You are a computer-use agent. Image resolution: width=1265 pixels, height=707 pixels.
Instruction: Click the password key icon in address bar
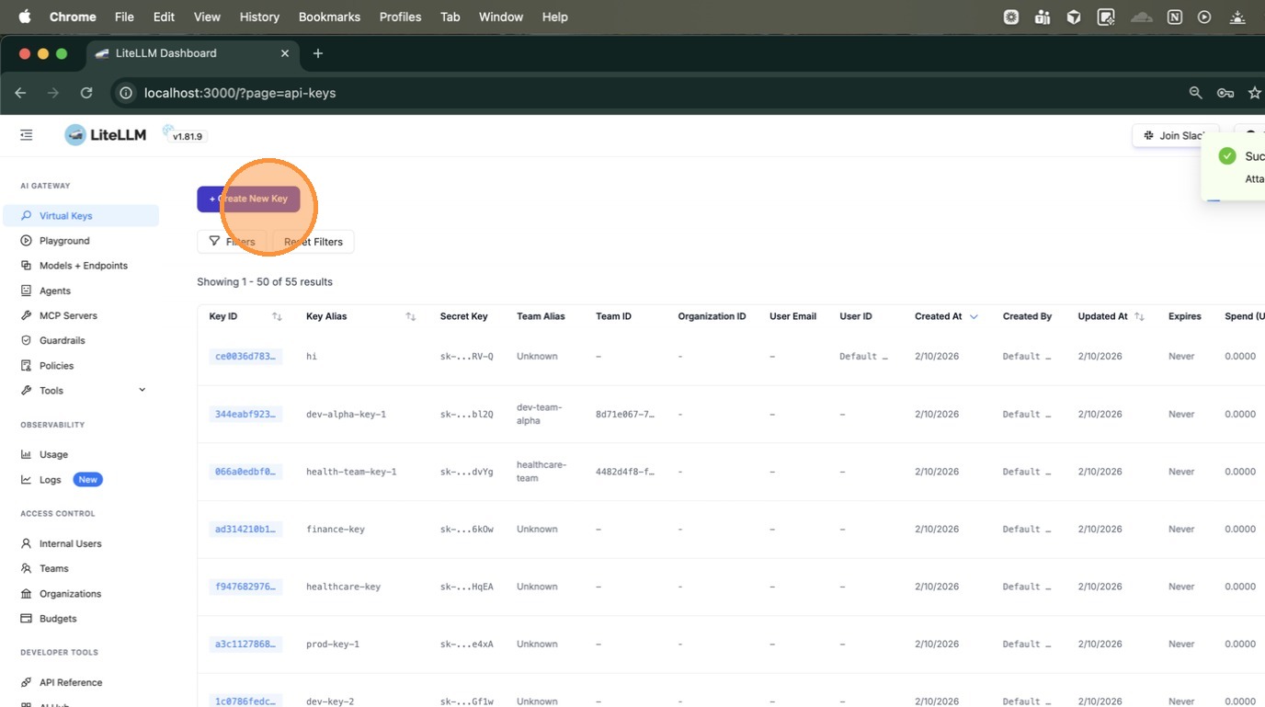click(1225, 93)
